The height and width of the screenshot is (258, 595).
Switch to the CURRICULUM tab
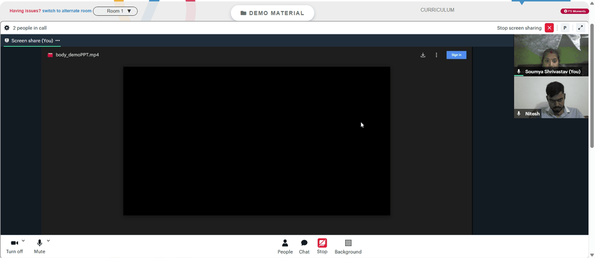point(437,10)
